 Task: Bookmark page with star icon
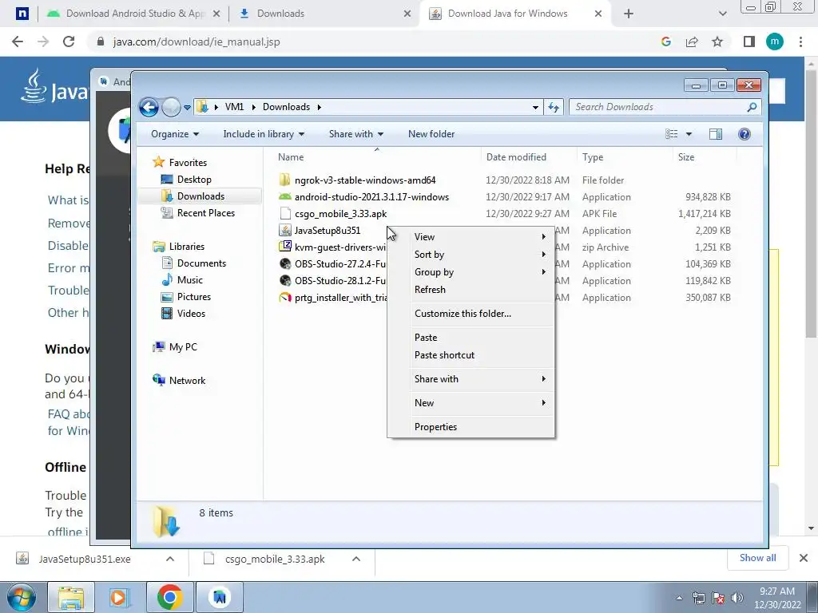[x=717, y=42]
